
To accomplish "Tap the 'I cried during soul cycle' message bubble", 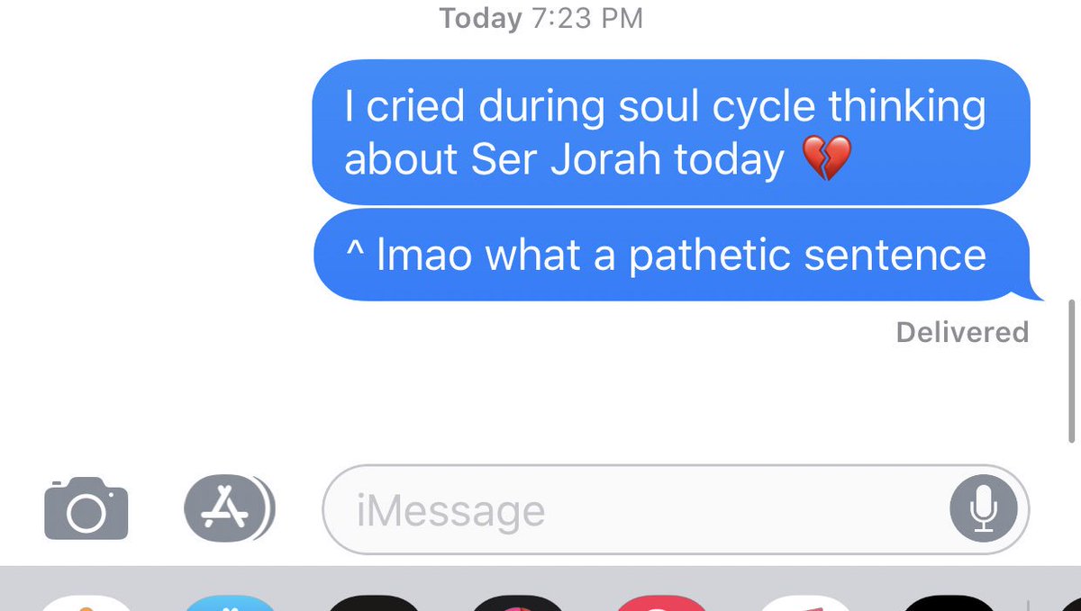I will click(671, 132).
